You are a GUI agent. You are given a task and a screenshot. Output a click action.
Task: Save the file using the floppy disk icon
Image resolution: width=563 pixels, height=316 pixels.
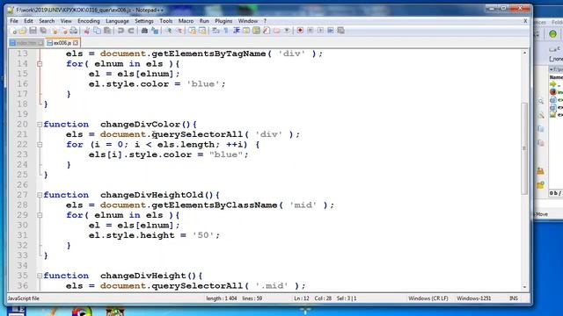pyautogui.click(x=33, y=31)
